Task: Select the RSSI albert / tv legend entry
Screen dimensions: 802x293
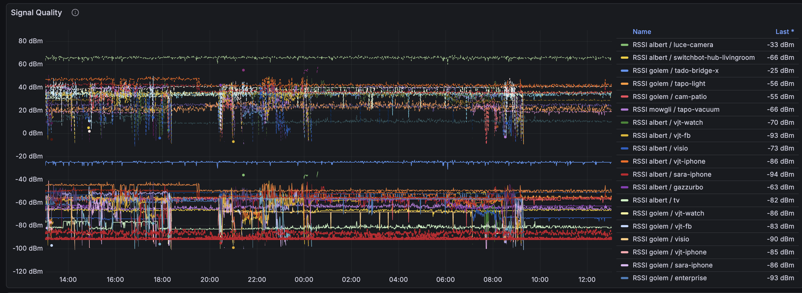Action: [656, 200]
